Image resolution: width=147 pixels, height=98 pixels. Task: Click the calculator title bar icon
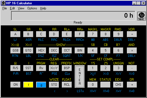point(3,3)
